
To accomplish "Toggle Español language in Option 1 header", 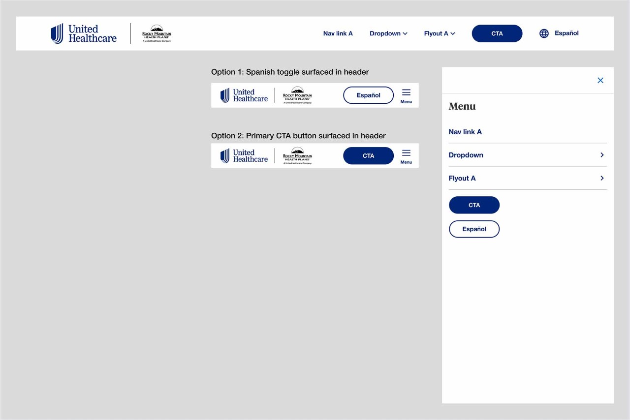I will tap(368, 95).
